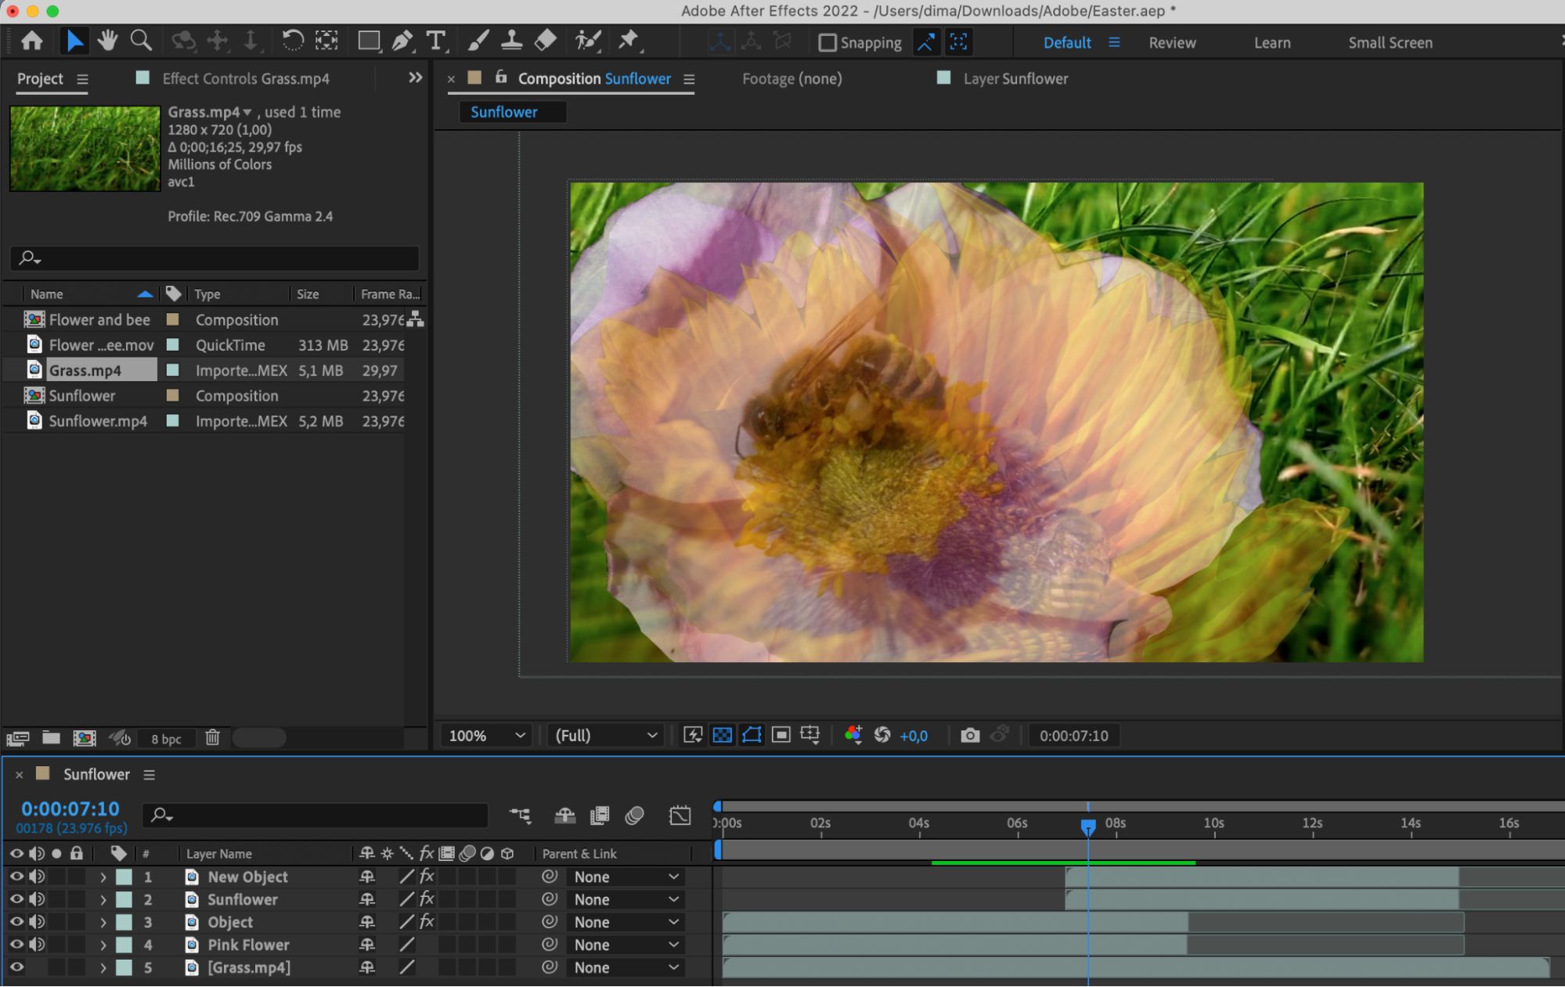Select the Pen tool
The width and height of the screenshot is (1565, 987).
(x=402, y=41)
